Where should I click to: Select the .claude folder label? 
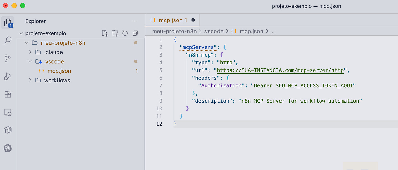coord(53,52)
